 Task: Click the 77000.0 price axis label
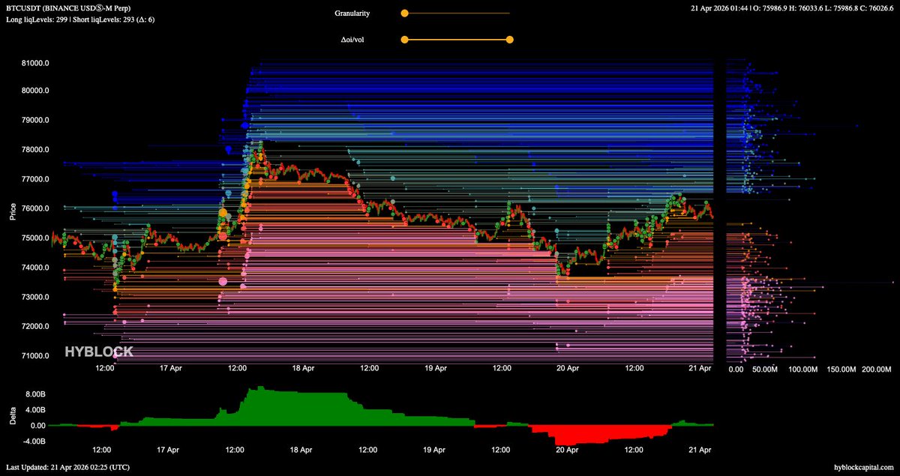(35, 179)
